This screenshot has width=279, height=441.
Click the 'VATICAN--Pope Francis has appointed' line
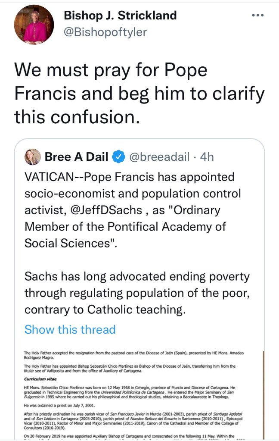[x=129, y=177]
